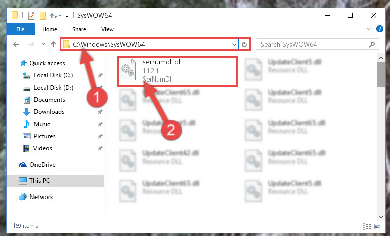Open the Customize Quick Access Toolbar dropdown
This screenshot has height=236, width=390.
(67, 16)
